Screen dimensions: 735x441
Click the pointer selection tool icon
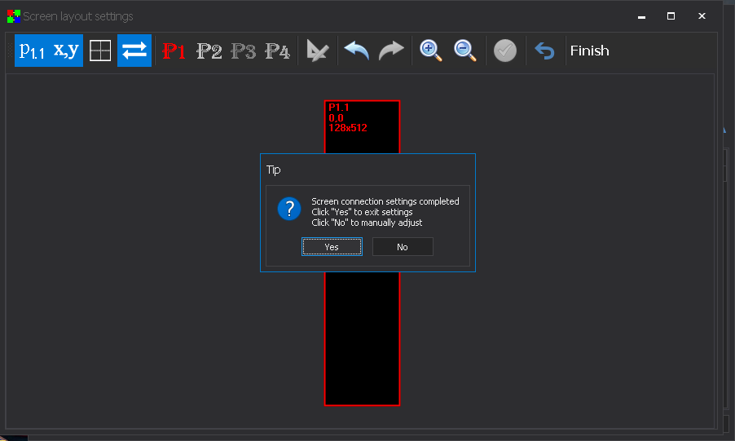coord(317,51)
